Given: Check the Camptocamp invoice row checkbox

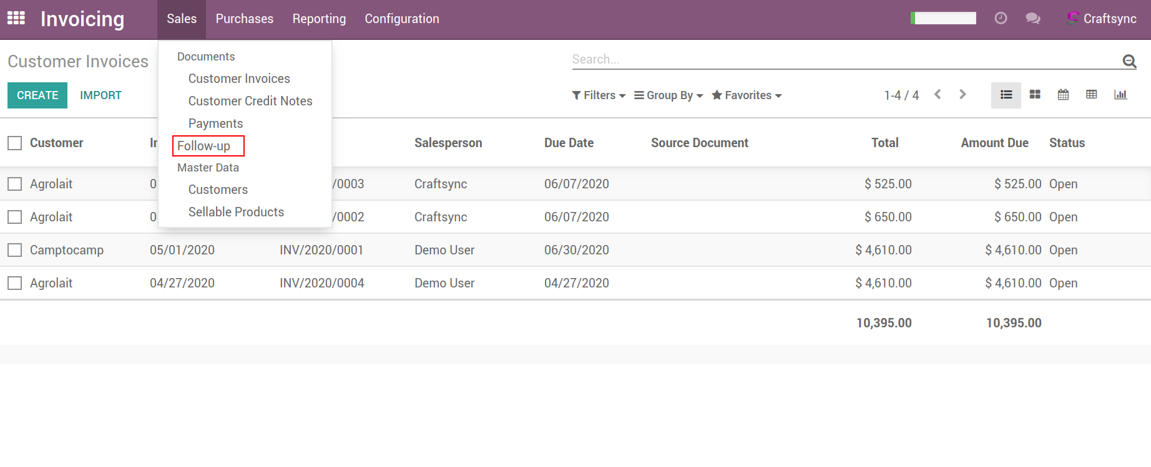Looking at the screenshot, I should tap(15, 250).
